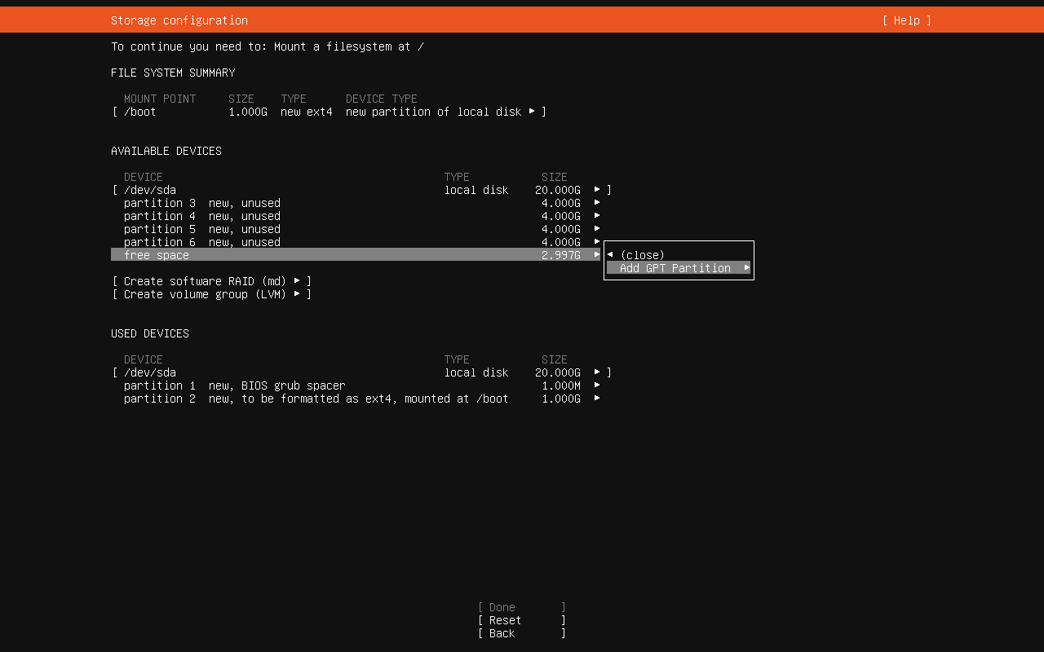Click the Back button

tap(521, 633)
